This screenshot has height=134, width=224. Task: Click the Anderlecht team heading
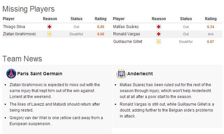click(x=140, y=74)
